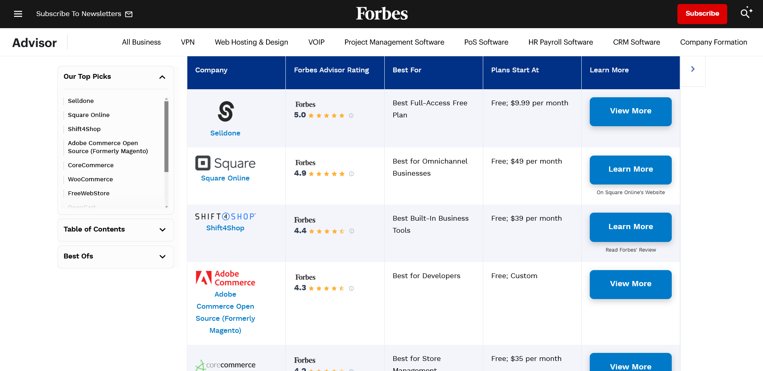Expand the Table of Contents panel

(162, 230)
